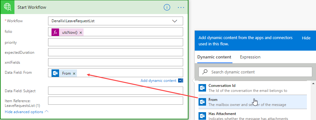The width and height of the screenshot is (316, 120).
Task: Click the Data Field: Subject input
Action: [116, 91]
